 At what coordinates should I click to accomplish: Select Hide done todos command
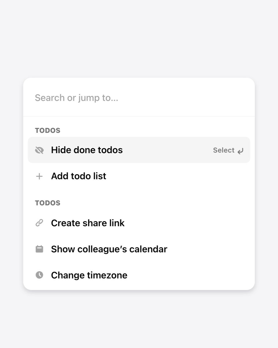pyautogui.click(x=139, y=150)
